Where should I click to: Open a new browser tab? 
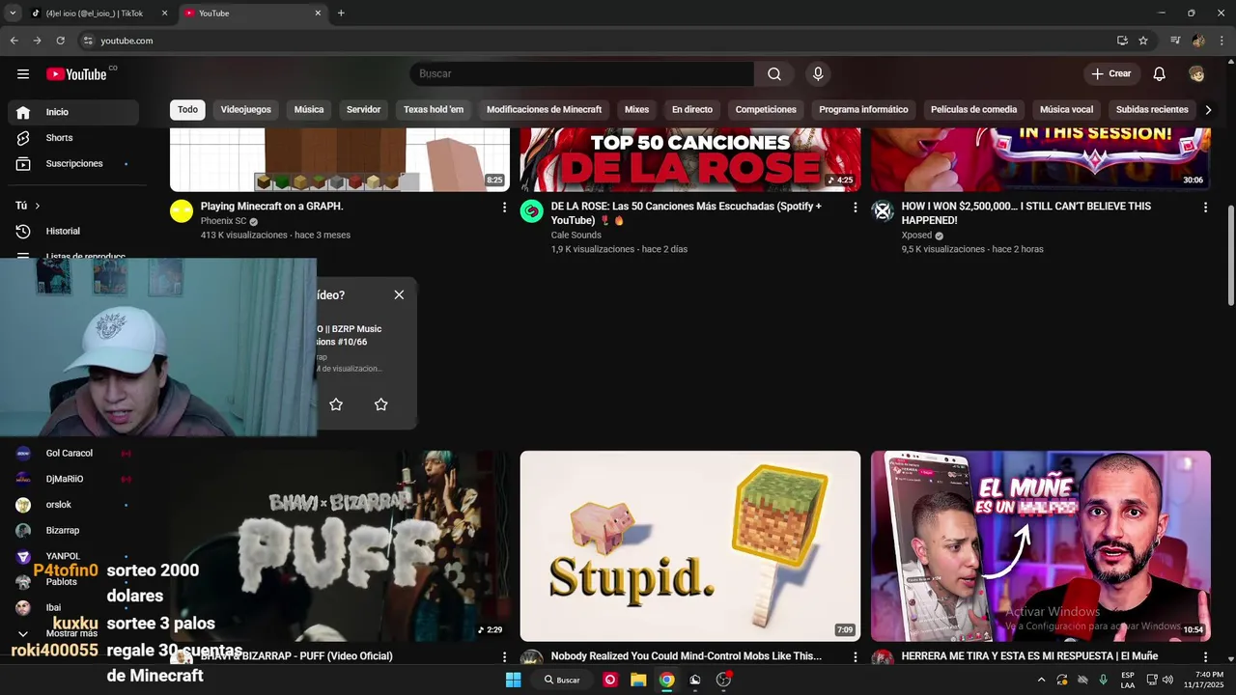[x=341, y=14]
